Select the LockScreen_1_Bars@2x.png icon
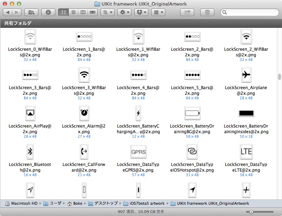Viewport: 282px width, 216px height. tap(84, 37)
